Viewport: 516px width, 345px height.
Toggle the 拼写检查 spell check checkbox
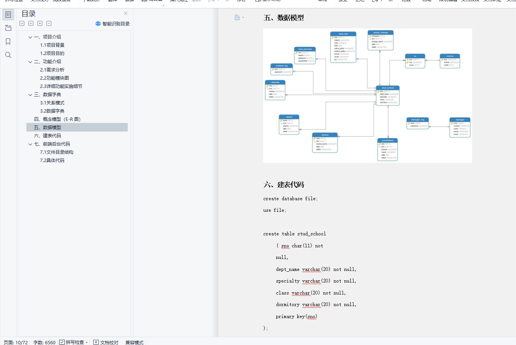[62, 342]
